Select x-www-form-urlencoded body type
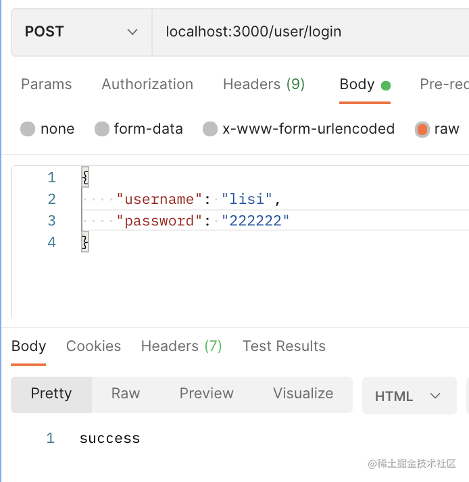The width and height of the screenshot is (469, 482). [x=211, y=129]
